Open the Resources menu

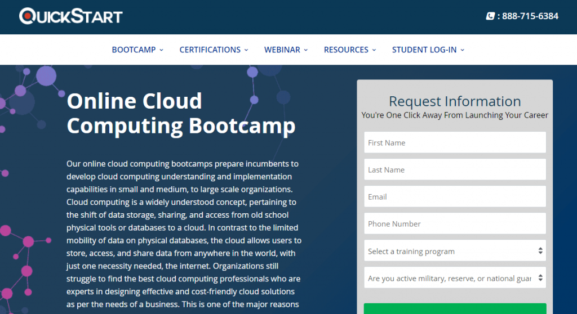tap(346, 50)
